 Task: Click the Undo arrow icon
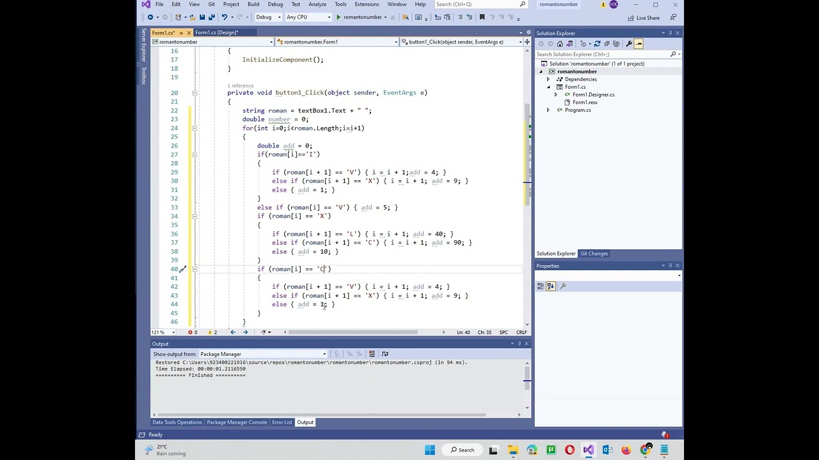click(225, 17)
